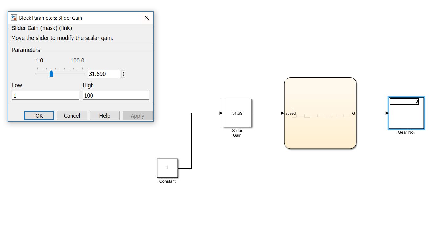Open Help for the Slider Gain block
Screen dimensions: 429x232
pyautogui.click(x=105, y=116)
